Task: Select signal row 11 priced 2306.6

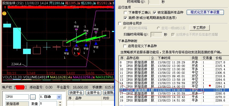Action: [x=174, y=73]
